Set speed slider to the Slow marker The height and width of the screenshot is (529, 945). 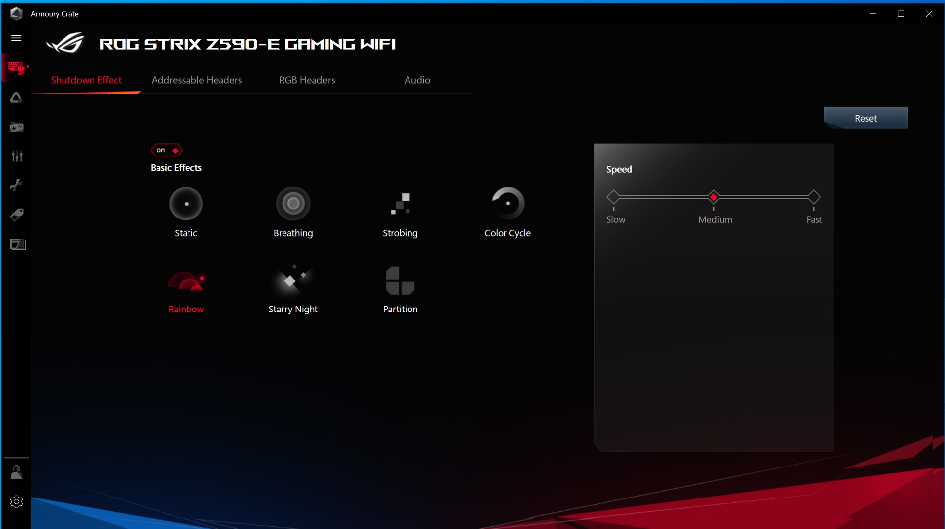(x=613, y=197)
